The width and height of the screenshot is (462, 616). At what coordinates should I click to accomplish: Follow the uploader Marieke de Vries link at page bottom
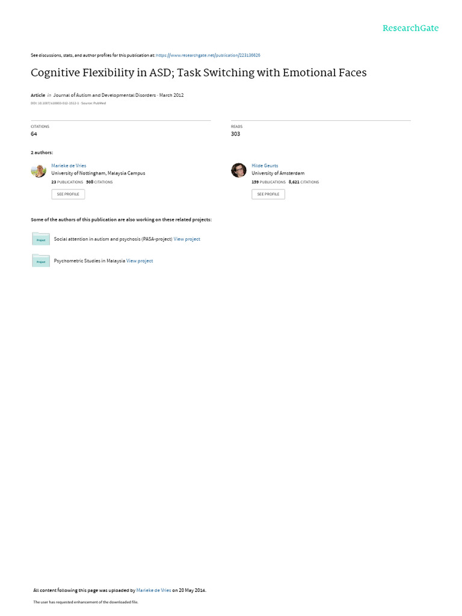(x=153, y=590)
